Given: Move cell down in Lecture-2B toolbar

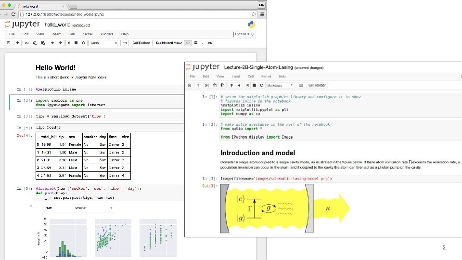Looking at the screenshot, I should 239,85.
